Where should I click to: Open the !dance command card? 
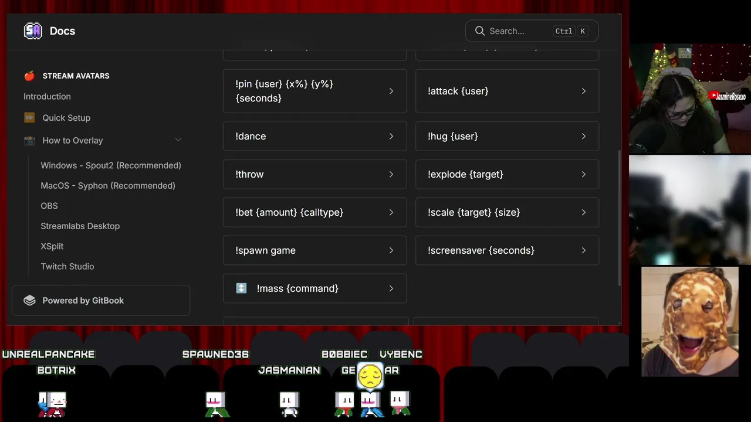point(315,136)
